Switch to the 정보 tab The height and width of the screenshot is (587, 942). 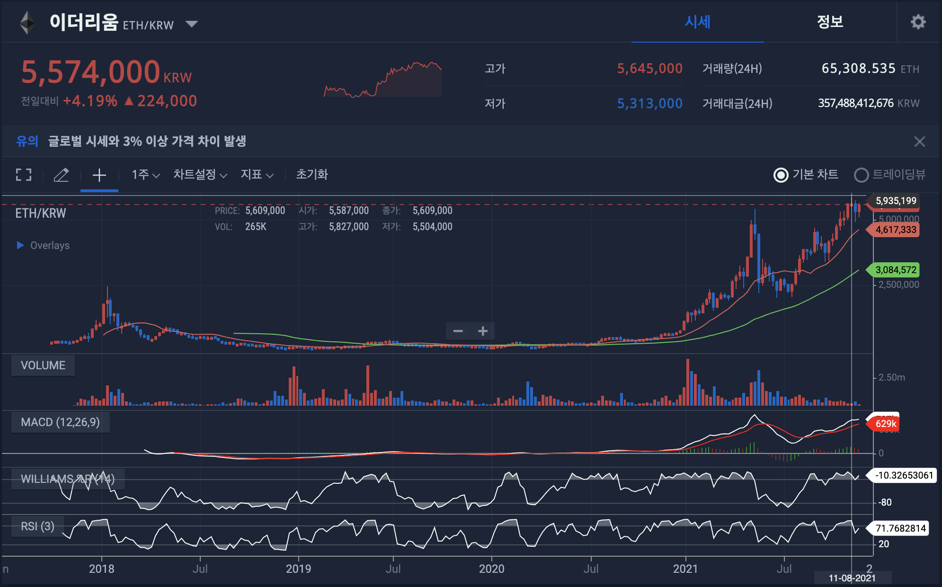(x=829, y=22)
